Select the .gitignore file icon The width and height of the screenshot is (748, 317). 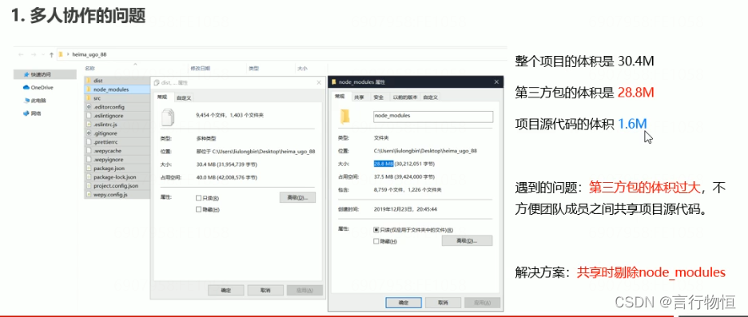click(x=89, y=133)
